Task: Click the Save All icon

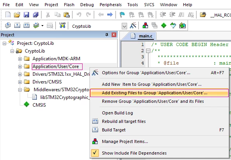Action: pyautogui.click(x=36, y=15)
